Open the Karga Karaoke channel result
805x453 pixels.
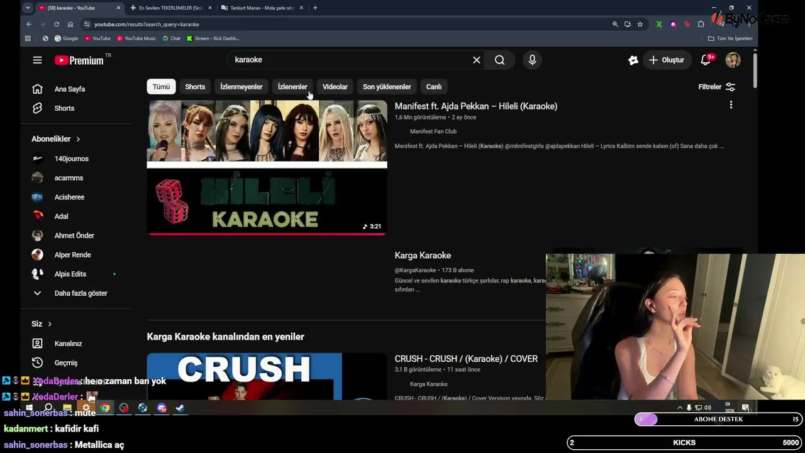pyautogui.click(x=423, y=255)
